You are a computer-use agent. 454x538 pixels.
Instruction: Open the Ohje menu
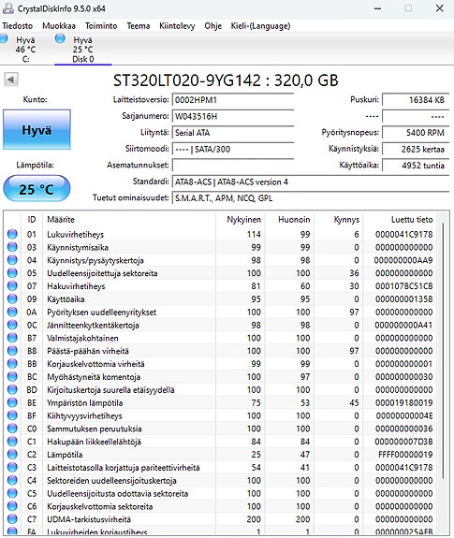coord(212,26)
